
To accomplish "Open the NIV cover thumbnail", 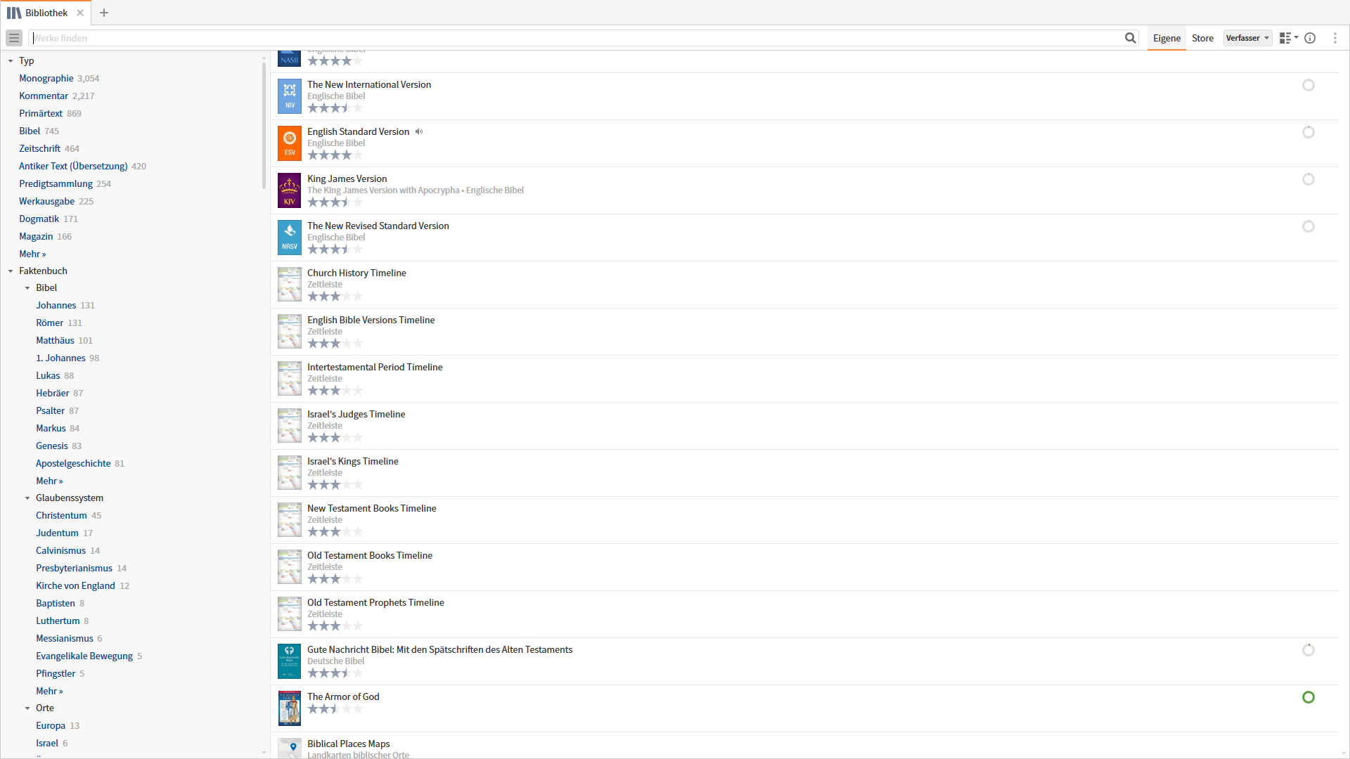I will pyautogui.click(x=289, y=96).
